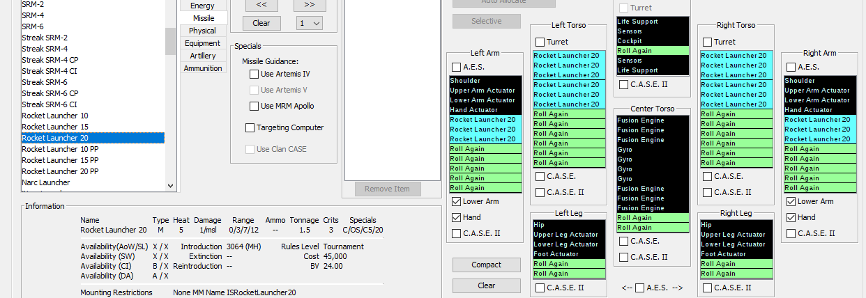The height and width of the screenshot is (298, 866).
Task: Select SRM-6 in weapon list
Action: click(x=93, y=26)
